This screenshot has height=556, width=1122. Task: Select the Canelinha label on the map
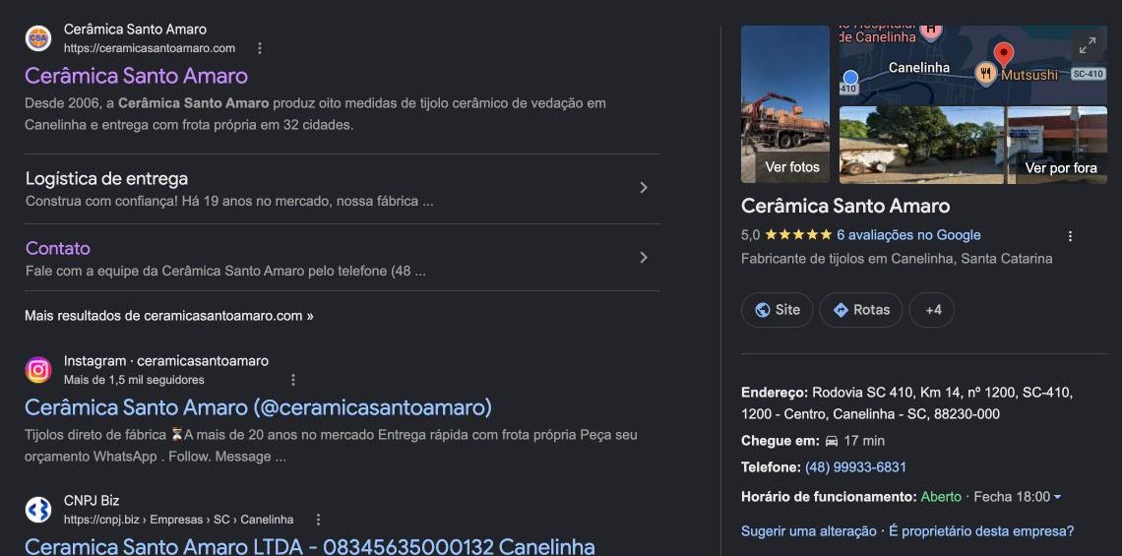(x=919, y=68)
